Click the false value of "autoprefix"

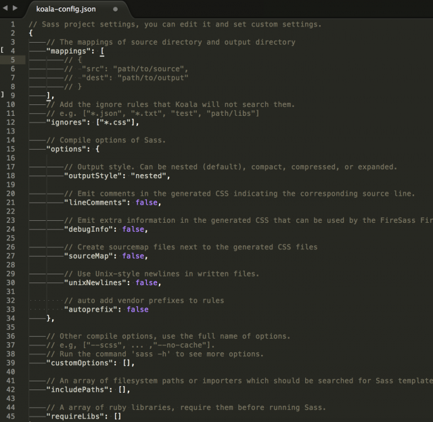[137, 309]
